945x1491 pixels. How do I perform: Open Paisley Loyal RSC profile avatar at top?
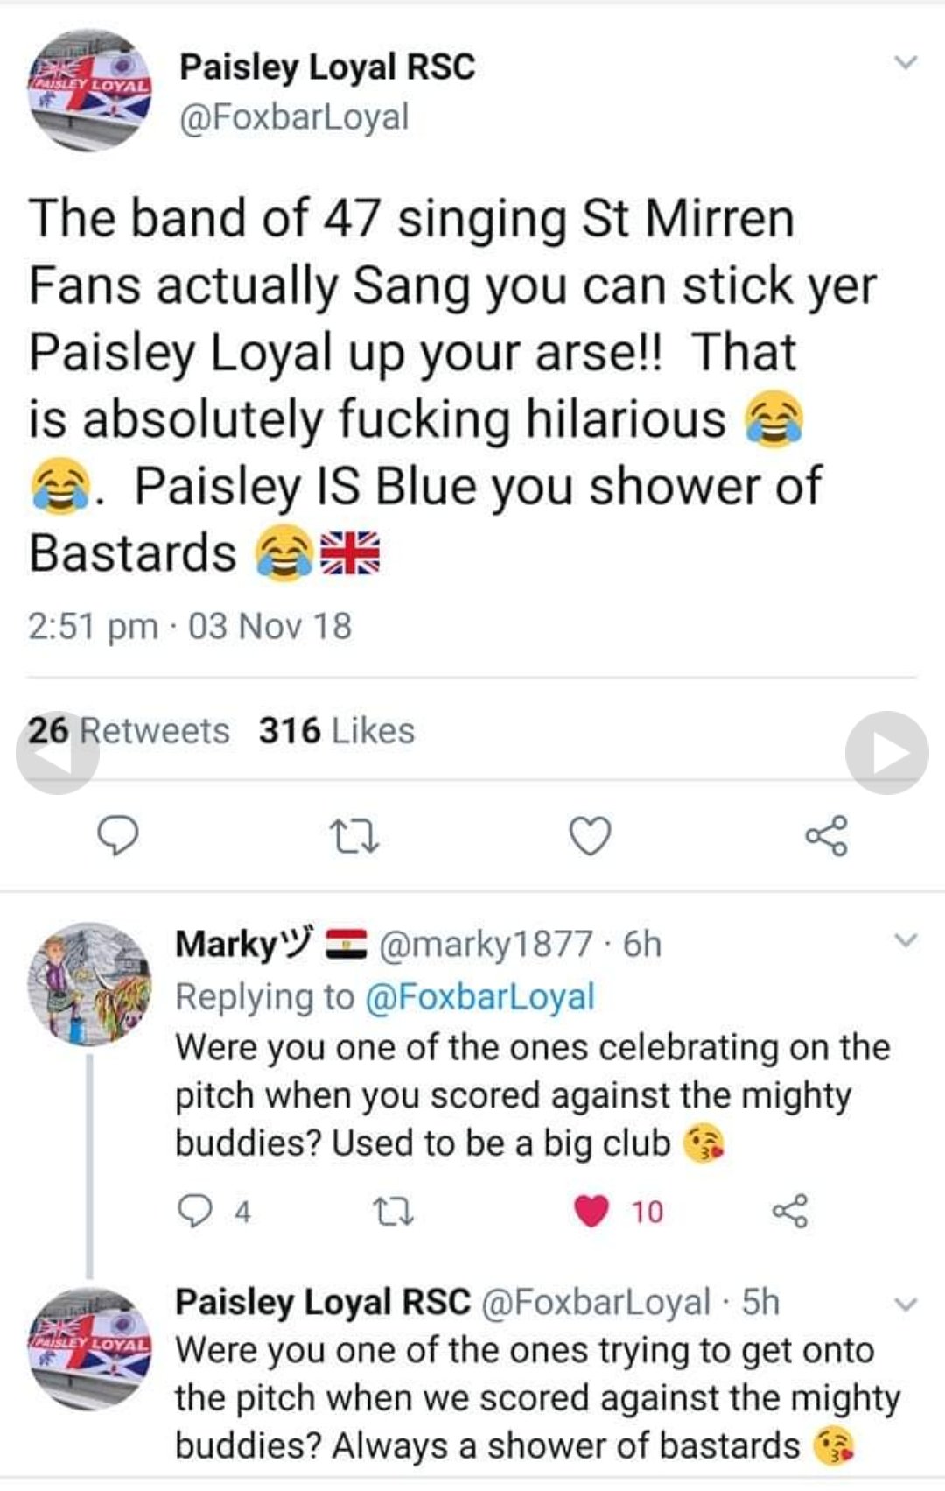point(90,90)
